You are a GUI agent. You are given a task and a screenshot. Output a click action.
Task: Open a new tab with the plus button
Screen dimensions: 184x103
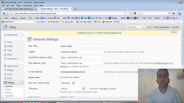[75, 9]
